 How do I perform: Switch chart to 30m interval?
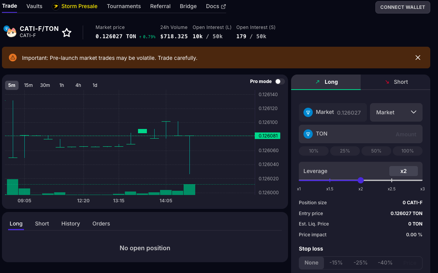[45, 85]
